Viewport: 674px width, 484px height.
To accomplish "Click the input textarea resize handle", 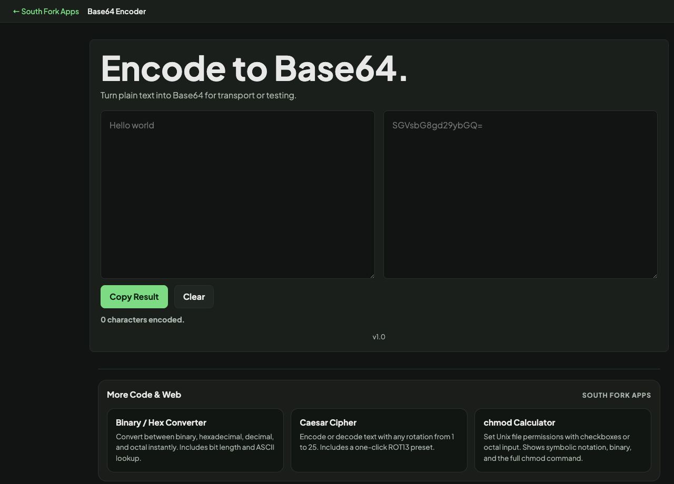I will pos(371,275).
